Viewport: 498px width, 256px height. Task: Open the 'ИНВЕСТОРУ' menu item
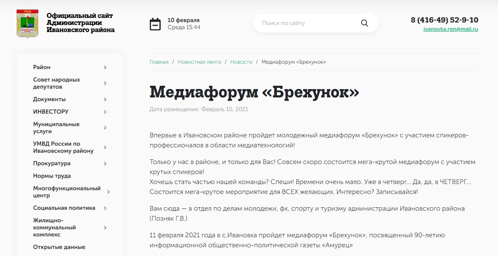(x=50, y=112)
